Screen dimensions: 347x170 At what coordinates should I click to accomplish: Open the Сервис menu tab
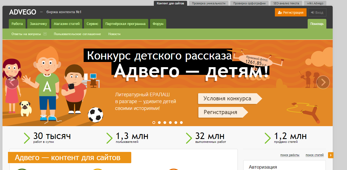tap(92, 24)
